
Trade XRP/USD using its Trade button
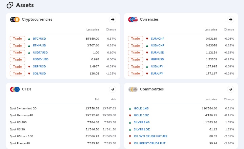[x=17, y=66]
